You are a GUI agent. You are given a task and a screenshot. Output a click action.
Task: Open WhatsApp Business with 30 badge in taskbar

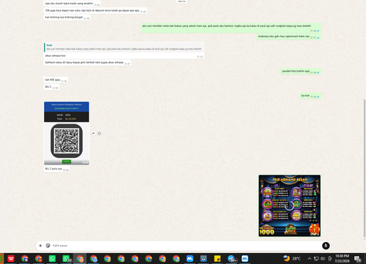(x=67, y=258)
